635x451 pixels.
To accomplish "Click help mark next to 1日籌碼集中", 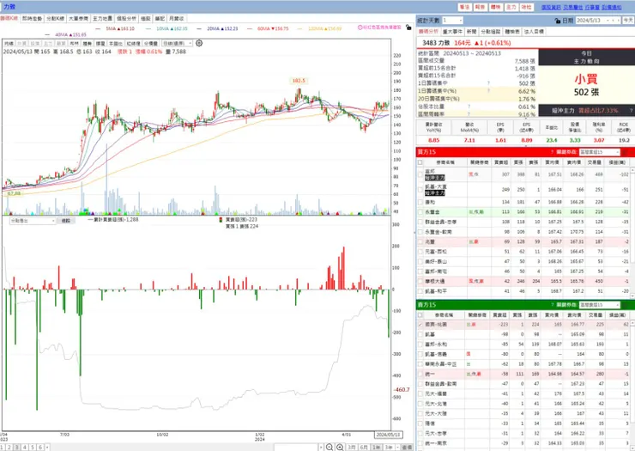I will tap(489, 83).
